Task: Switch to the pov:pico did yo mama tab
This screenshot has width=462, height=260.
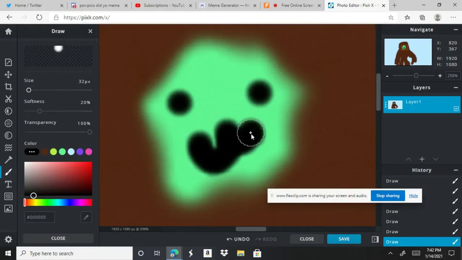Action: tap(99, 5)
